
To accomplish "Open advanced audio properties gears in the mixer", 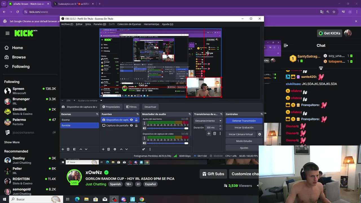I will pos(144,149).
